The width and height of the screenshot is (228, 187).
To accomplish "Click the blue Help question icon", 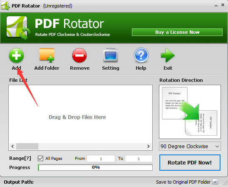I will coord(141,55).
